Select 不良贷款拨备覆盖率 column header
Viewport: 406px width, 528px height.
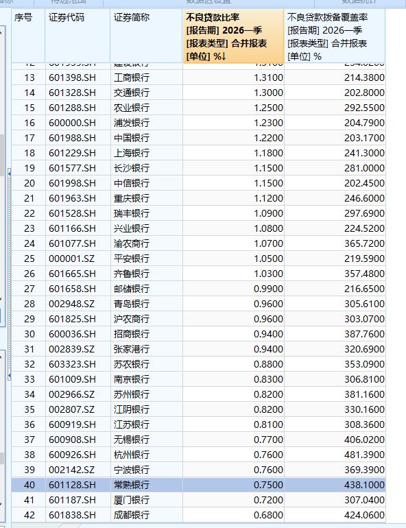(x=335, y=36)
